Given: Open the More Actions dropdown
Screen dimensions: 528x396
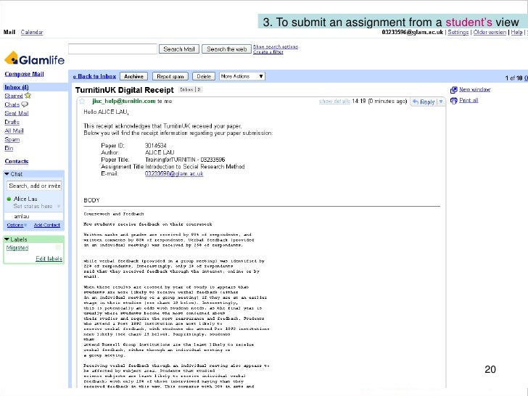Looking at the screenshot, I should (x=242, y=76).
